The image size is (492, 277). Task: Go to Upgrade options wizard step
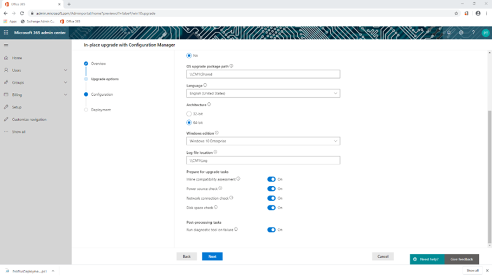tap(105, 79)
